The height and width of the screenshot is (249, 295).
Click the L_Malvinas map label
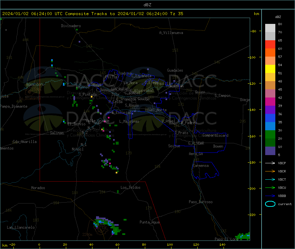[x=129, y=121]
